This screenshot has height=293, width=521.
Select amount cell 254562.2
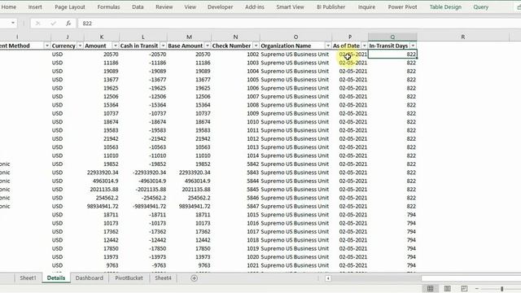(x=102, y=198)
